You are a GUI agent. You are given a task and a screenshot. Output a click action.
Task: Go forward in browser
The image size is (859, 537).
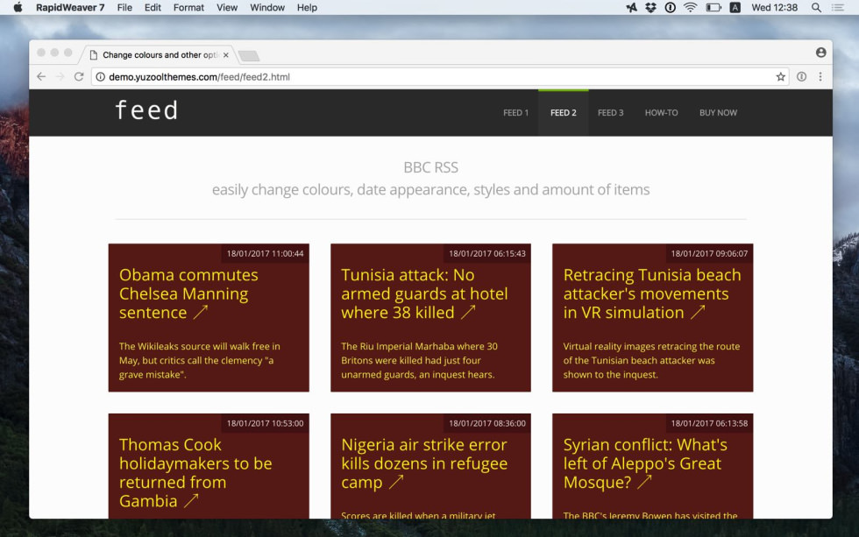tap(60, 76)
